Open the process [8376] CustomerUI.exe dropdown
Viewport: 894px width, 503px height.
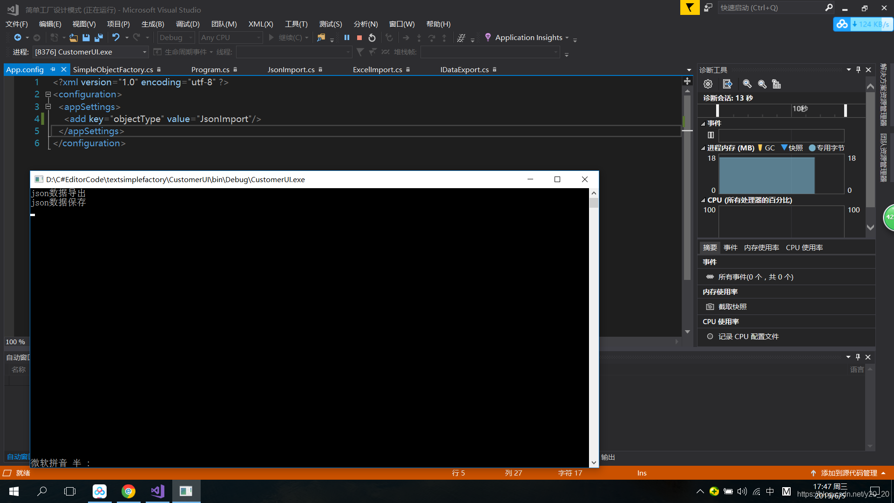(x=91, y=52)
